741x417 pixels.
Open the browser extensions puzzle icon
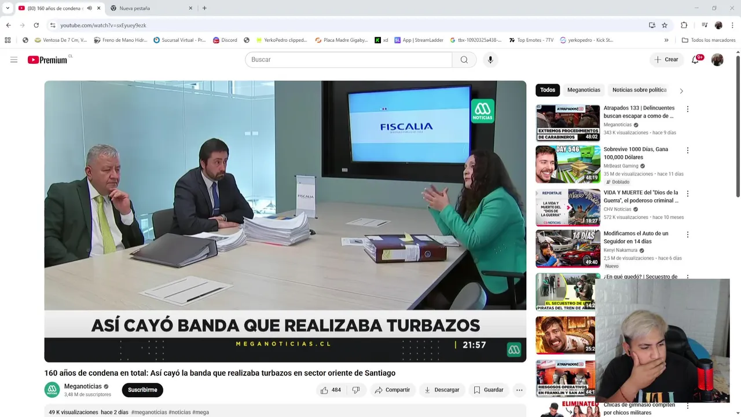point(684,25)
